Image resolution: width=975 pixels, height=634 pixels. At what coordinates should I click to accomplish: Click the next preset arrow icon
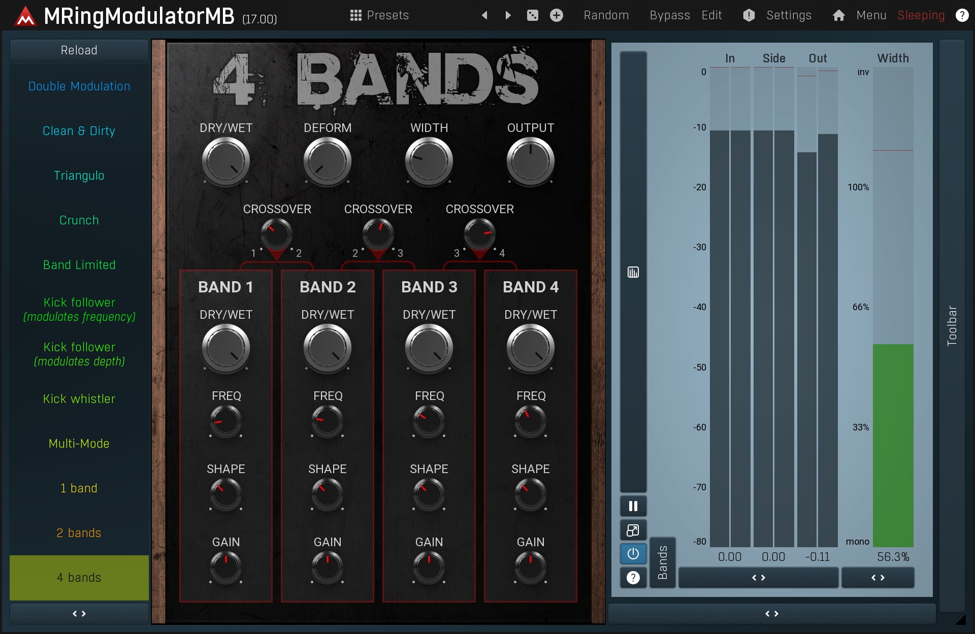point(508,15)
